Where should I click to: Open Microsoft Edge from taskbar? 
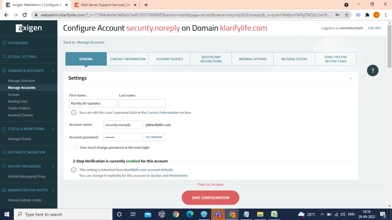[x=190, y=214]
